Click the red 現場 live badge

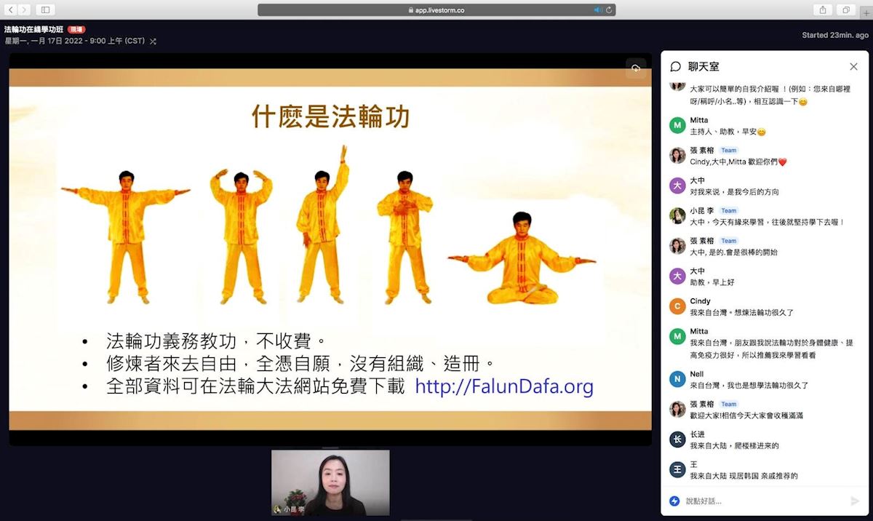click(x=76, y=30)
